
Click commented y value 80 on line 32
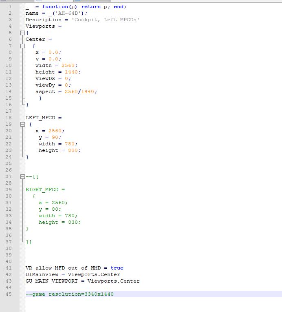[55, 209]
